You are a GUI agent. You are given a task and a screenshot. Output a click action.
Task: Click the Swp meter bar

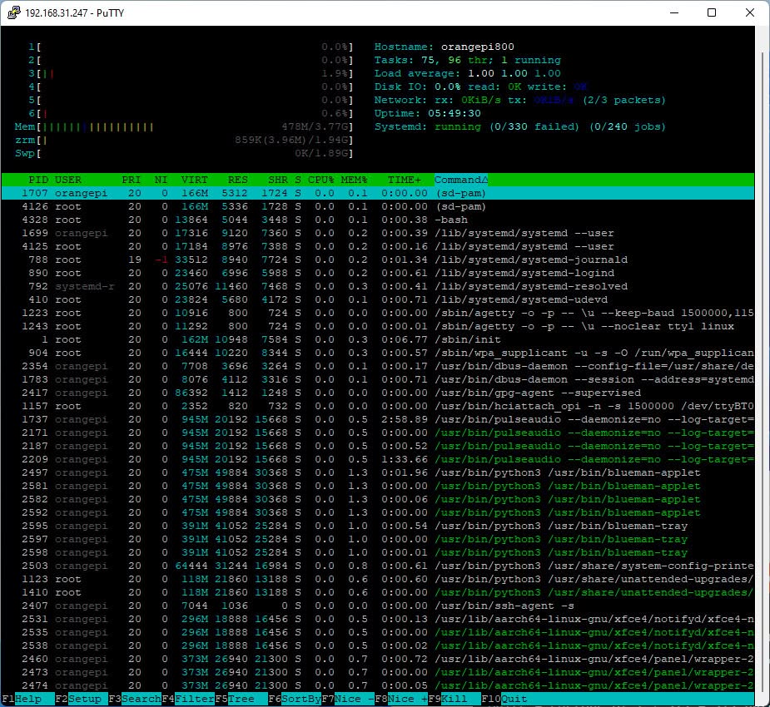(x=184, y=153)
